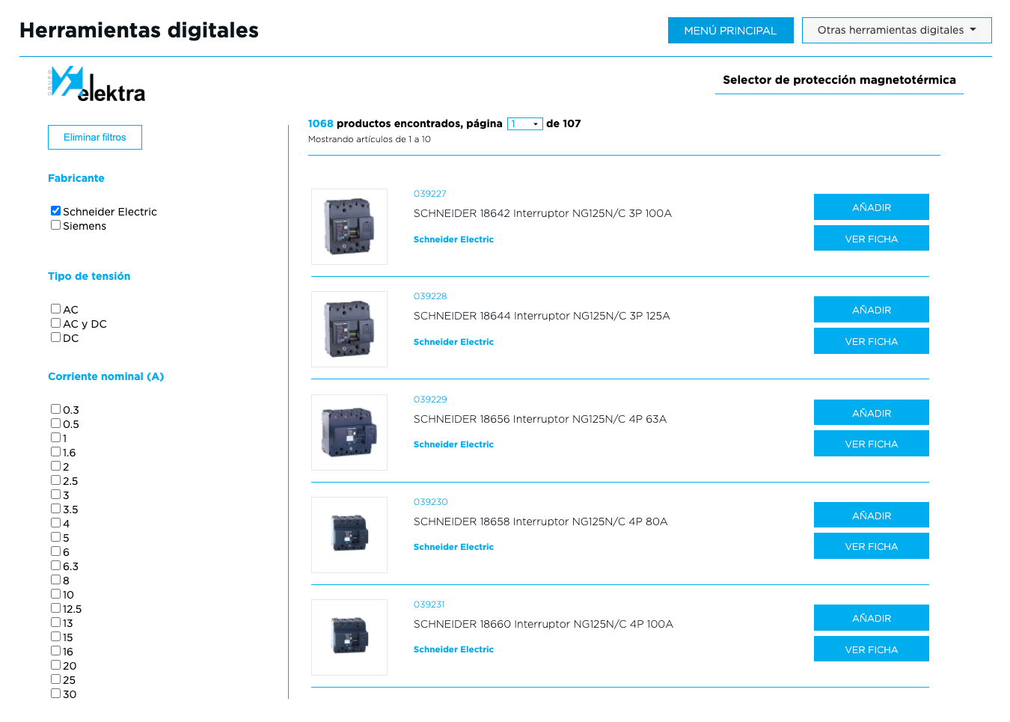Image resolution: width=1010 pixels, height=722 pixels.
Task: Open the MENÚ PRINCIPAL button
Action: click(x=730, y=31)
